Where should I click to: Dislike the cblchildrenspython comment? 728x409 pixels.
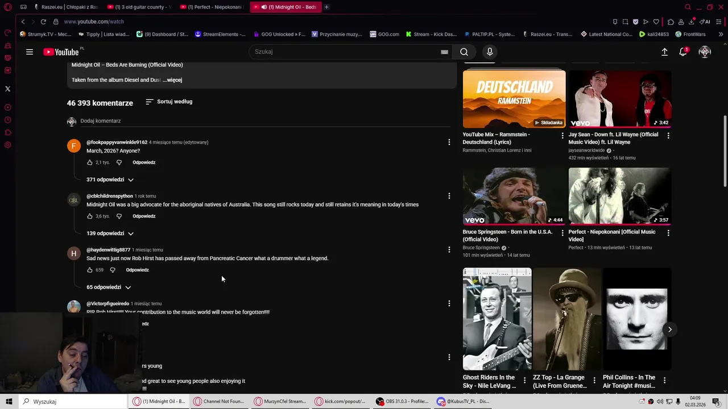(x=119, y=216)
